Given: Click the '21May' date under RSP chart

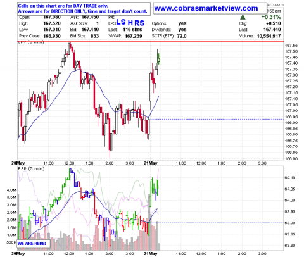Looking at the screenshot, I should pyautogui.click(x=151, y=253).
